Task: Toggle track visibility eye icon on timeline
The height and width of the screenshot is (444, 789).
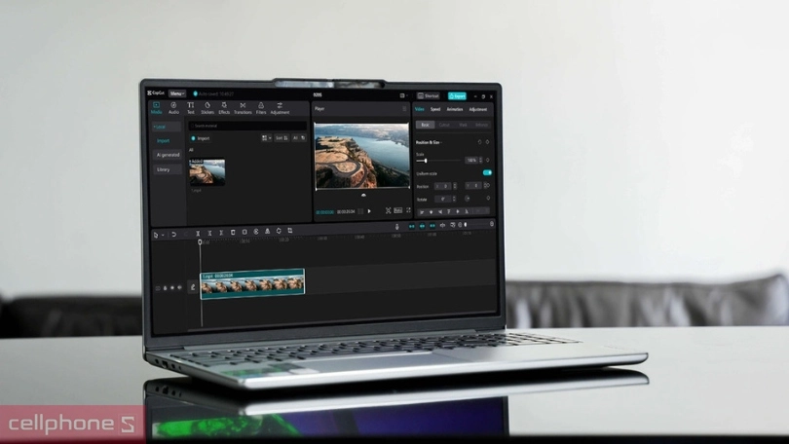Action: tap(171, 287)
